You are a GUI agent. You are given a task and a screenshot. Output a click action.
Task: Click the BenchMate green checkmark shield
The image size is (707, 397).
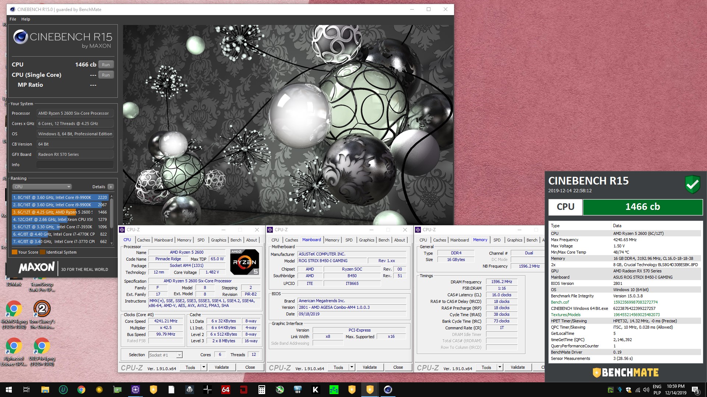point(692,185)
